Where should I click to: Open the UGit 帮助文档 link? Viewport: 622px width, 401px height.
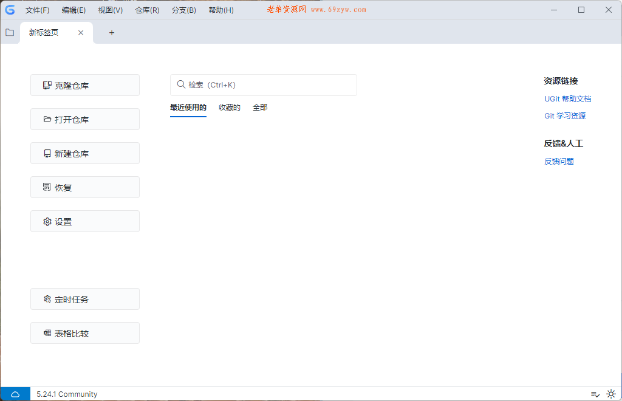pos(568,99)
